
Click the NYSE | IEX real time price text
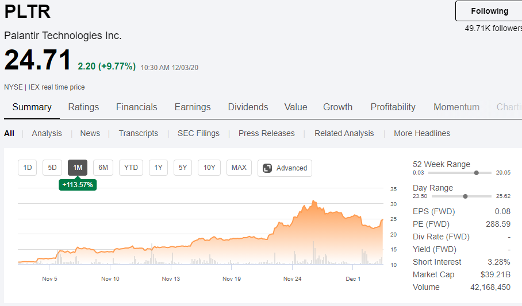point(44,87)
